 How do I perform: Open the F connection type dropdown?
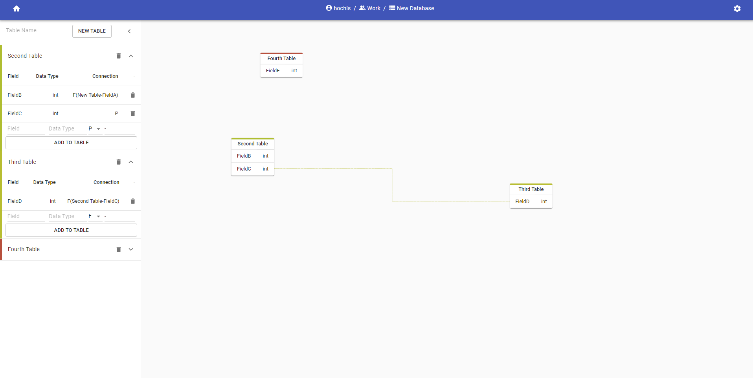click(x=95, y=217)
